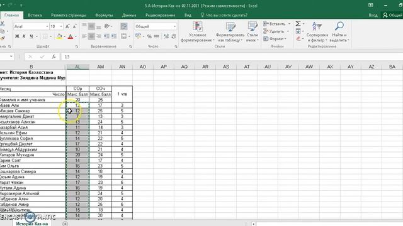Open the Данные ribbon tab

(x=129, y=15)
